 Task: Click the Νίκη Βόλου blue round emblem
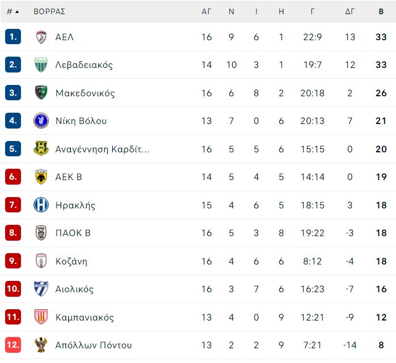click(x=41, y=121)
